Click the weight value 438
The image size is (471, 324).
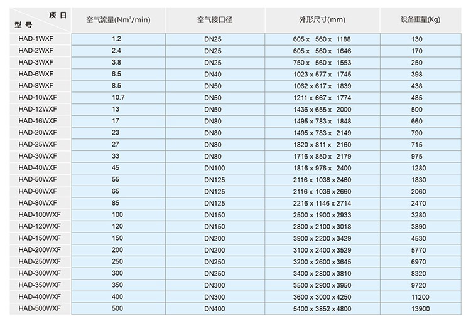point(420,85)
